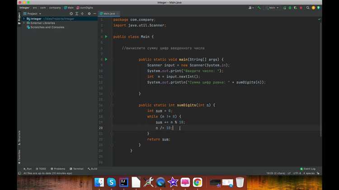The height and width of the screenshot is (190, 339).
Task: Click the locate file target icon
Action: [x=71, y=14]
